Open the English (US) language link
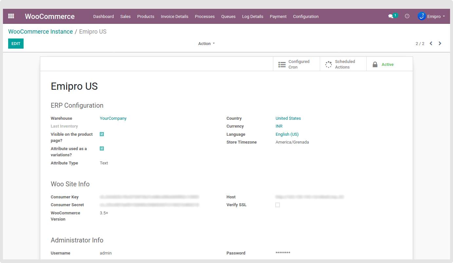453x263 pixels. pos(287,134)
